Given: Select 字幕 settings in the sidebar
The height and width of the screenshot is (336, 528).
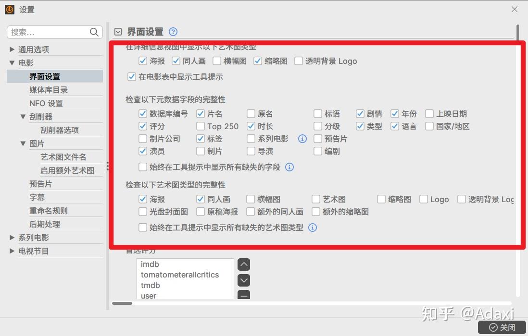Looking at the screenshot, I should coord(37,197).
